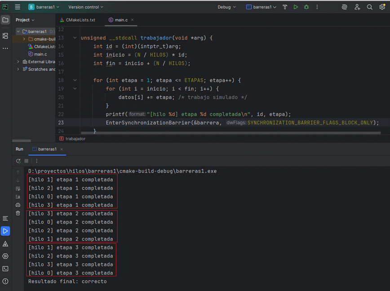The image size is (390, 291).
Task: Open the Version control dropdown
Action: [85, 7]
